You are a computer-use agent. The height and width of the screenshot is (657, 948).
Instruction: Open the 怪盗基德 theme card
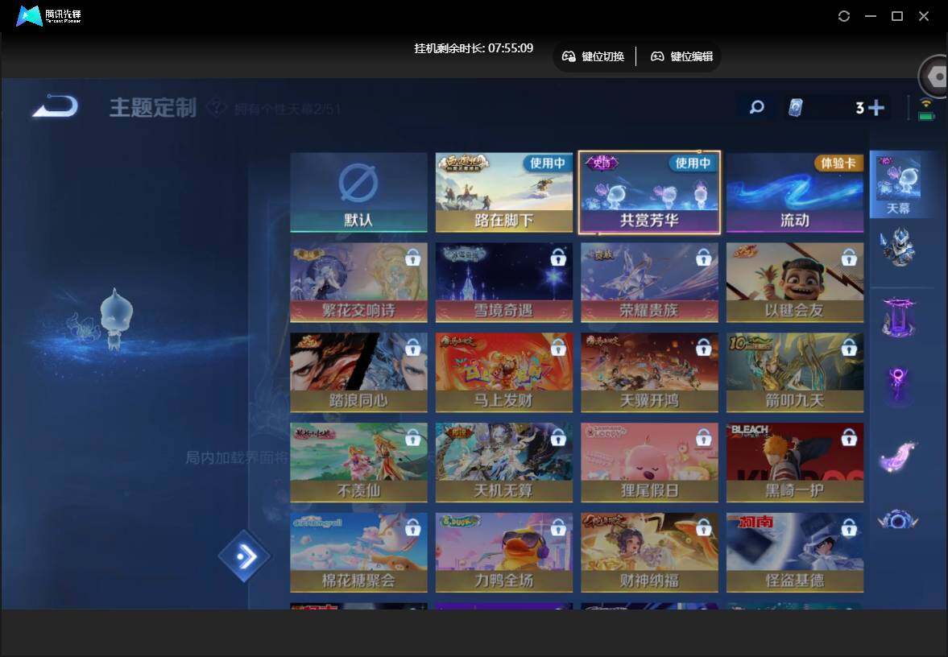click(794, 552)
